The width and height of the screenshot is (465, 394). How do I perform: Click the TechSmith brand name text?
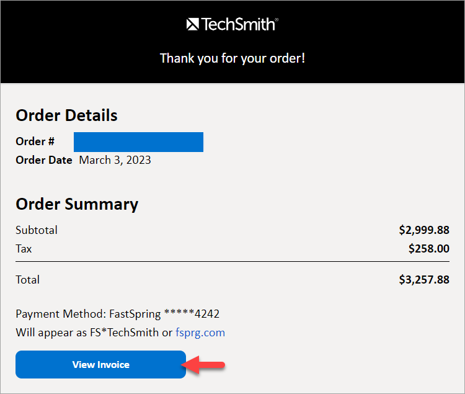239,24
